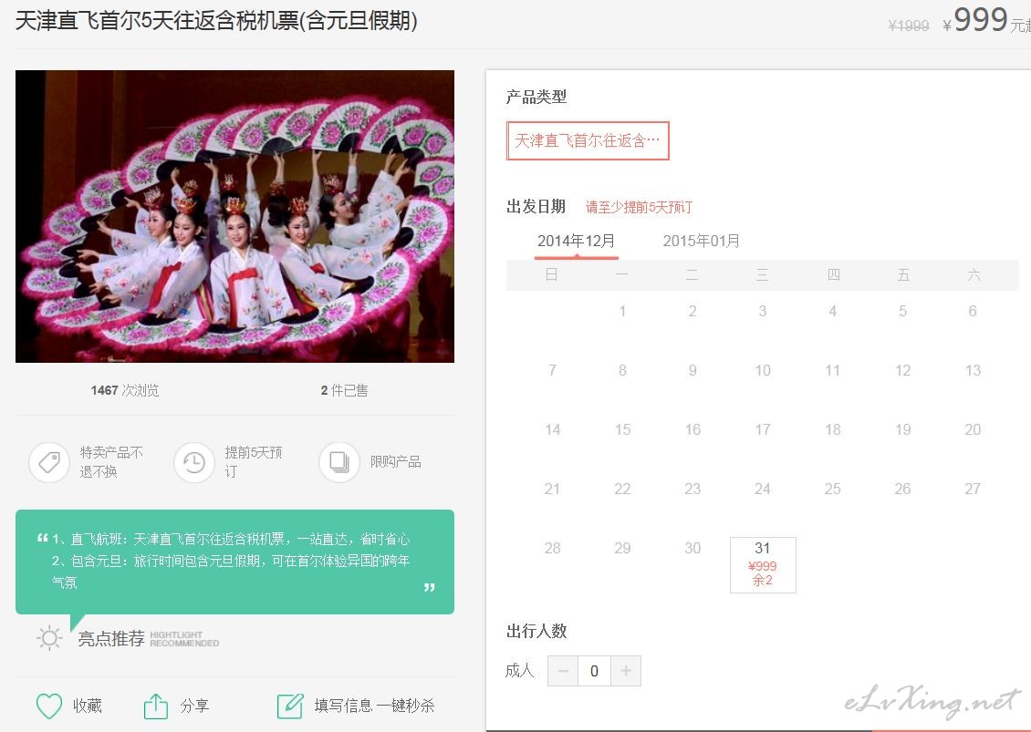Image resolution: width=1031 pixels, height=732 pixels.
Task: Click the green highlights description box
Action: click(234, 562)
